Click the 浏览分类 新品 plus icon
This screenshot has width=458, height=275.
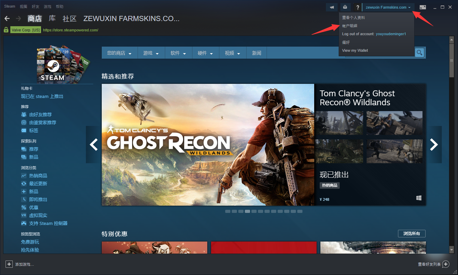click(x=24, y=191)
